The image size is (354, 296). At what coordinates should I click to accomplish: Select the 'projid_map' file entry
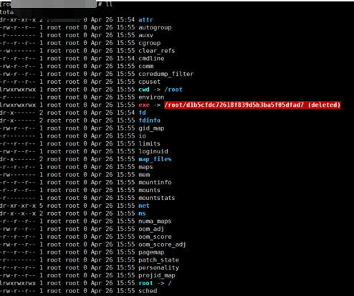(x=157, y=275)
